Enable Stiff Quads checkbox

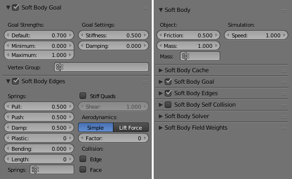click(x=83, y=96)
